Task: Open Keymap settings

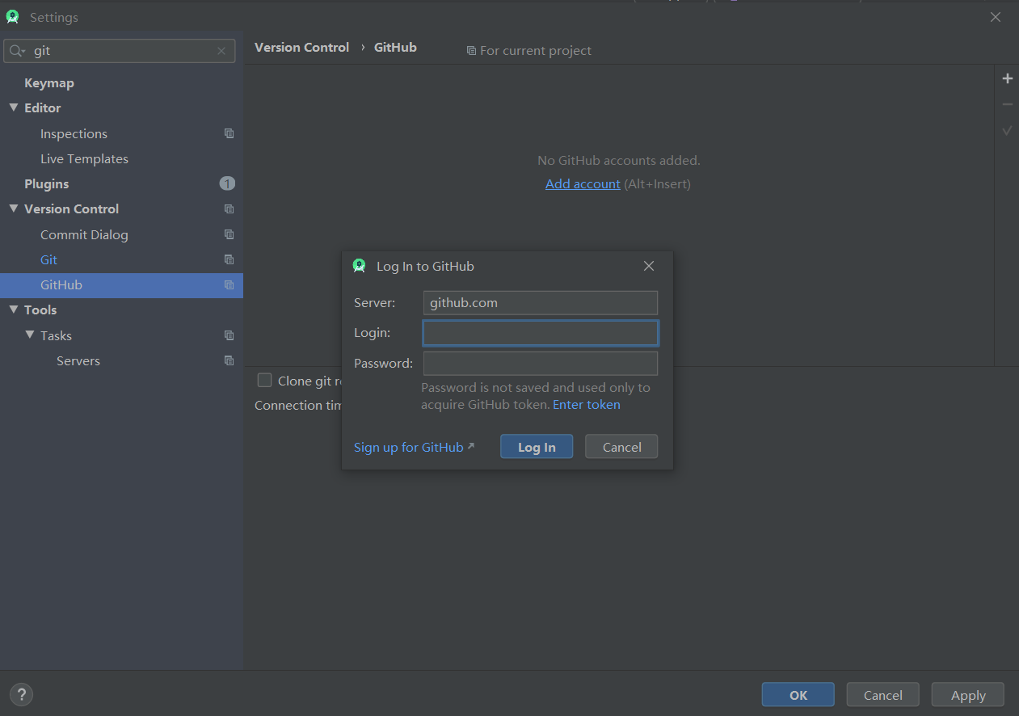Action: pos(49,82)
